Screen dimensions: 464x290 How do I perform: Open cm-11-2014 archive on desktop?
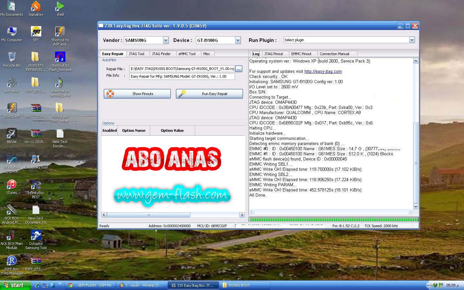click(x=36, y=111)
